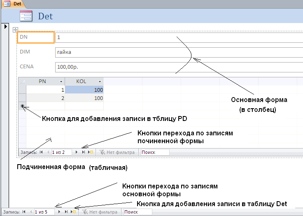303x216 pixels.
Task: Go to previous record in main form
Action: tap(31, 212)
